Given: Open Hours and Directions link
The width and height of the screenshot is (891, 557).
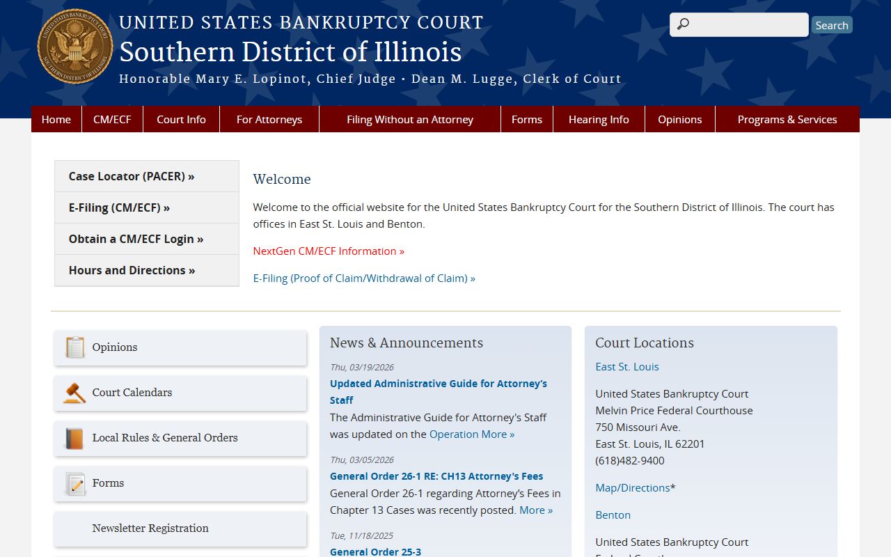Looking at the screenshot, I should (x=147, y=270).
